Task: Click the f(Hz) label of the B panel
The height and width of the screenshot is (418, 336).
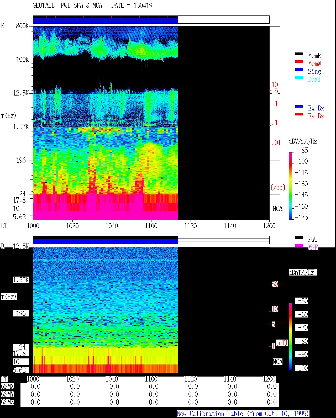Action: point(9,297)
